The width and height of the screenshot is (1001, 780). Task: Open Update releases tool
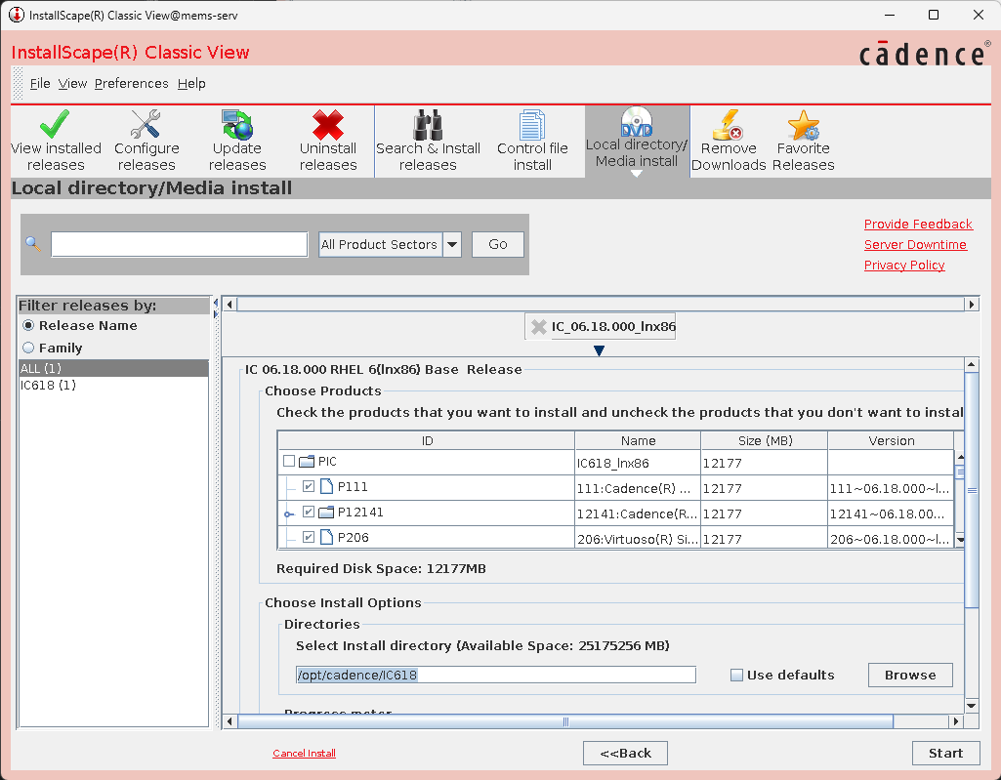[x=237, y=141]
